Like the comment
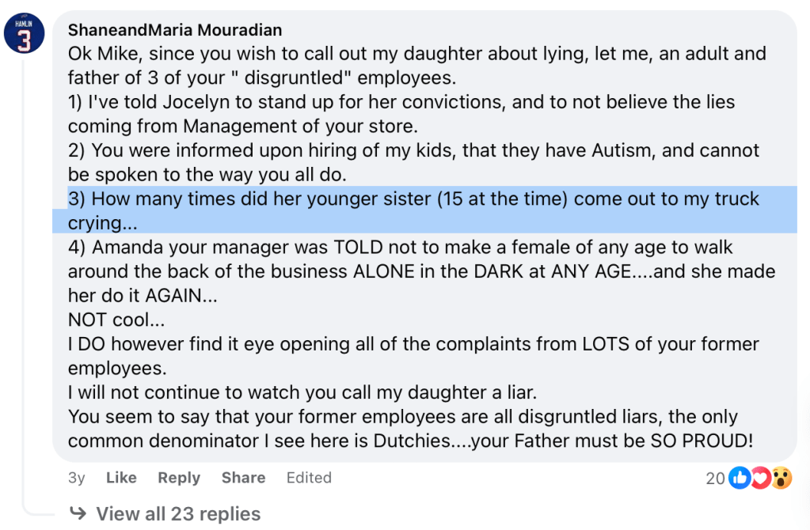The width and height of the screenshot is (810, 530). pyautogui.click(x=121, y=478)
